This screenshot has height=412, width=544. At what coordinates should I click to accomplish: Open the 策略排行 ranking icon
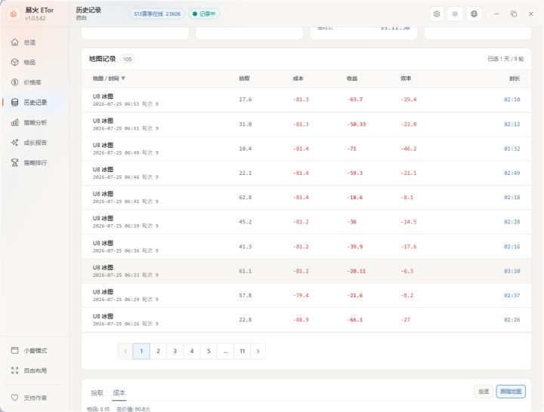click(14, 162)
